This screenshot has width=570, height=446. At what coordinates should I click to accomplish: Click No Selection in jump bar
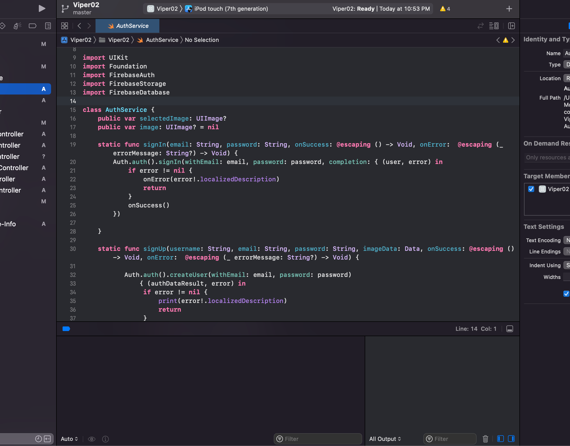[202, 40]
